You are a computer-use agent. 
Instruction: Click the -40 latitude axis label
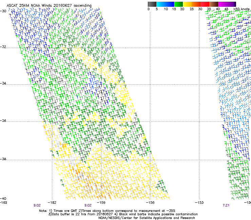[3, 198]
